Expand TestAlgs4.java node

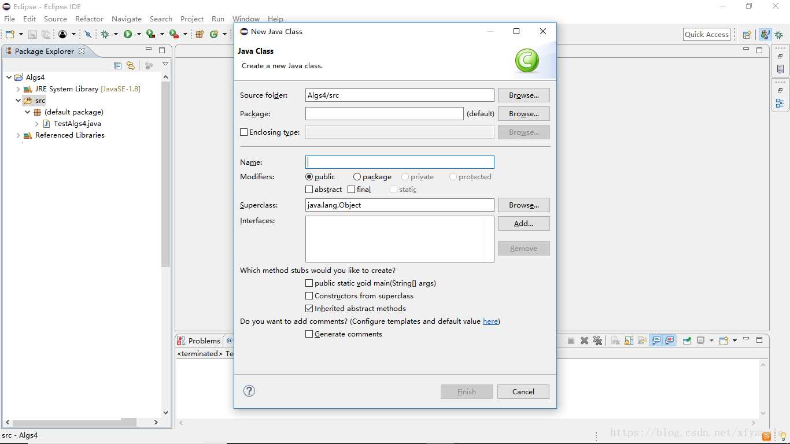coord(37,124)
